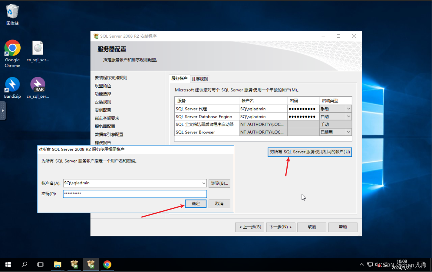This screenshot has height=272, width=432.
Task: Expand the left edge side panel handle
Action: (x=3, y=111)
